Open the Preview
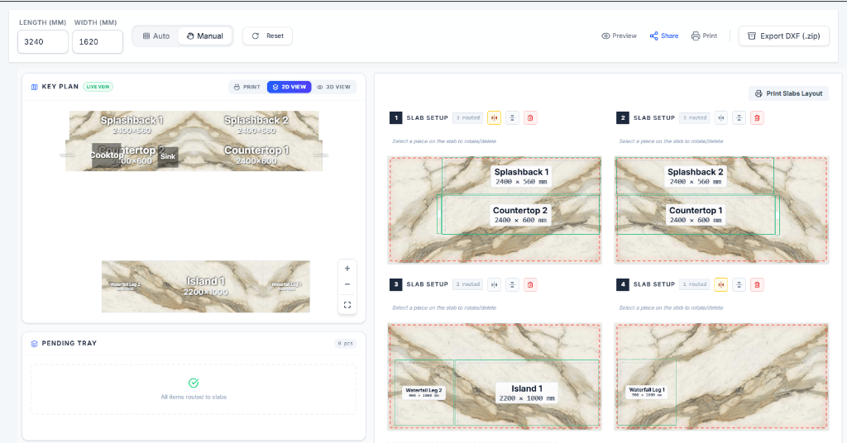 click(619, 36)
